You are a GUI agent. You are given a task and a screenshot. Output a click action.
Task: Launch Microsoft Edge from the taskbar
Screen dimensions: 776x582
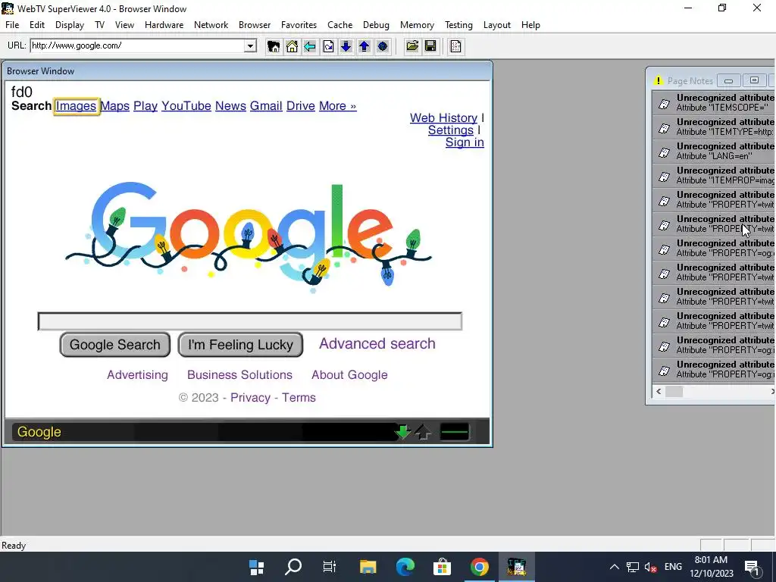405,567
